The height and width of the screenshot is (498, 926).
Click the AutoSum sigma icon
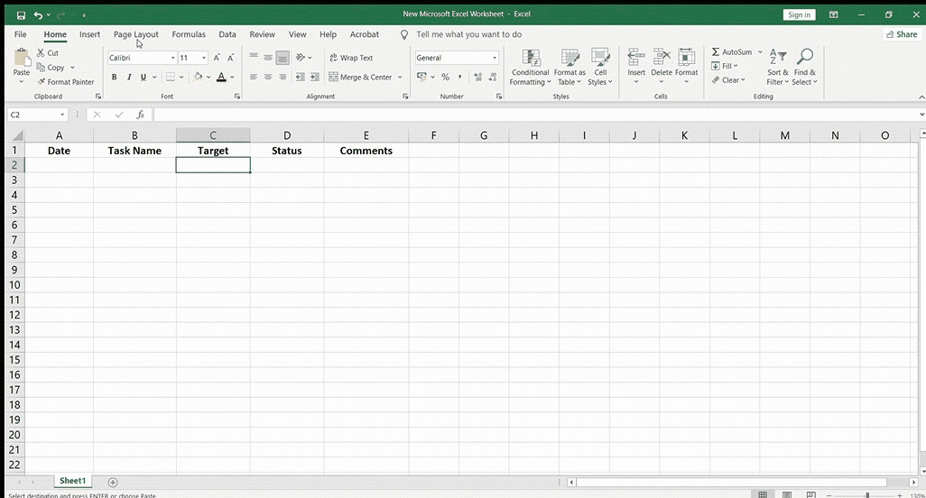(x=716, y=52)
